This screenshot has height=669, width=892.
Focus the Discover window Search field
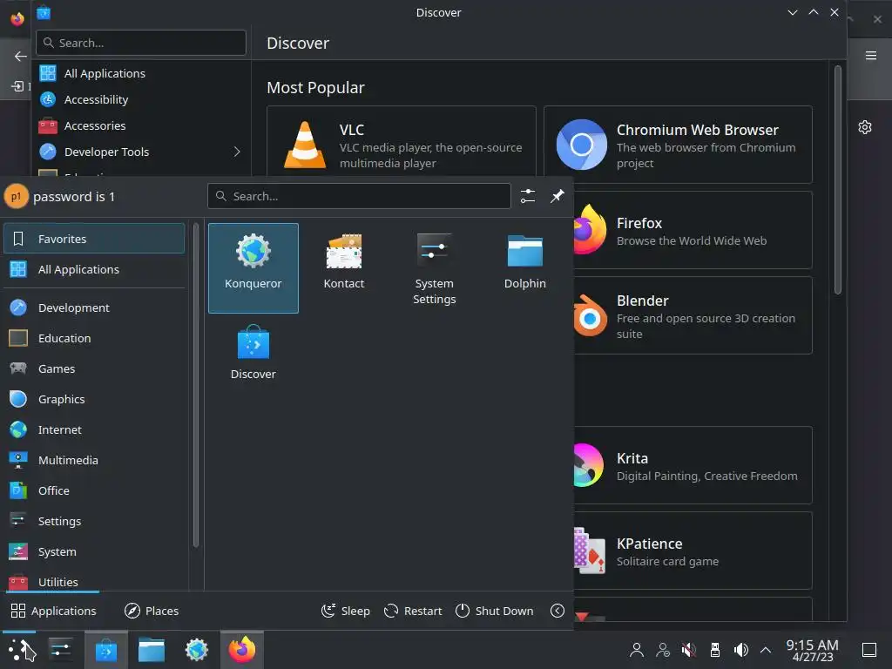[x=141, y=43]
